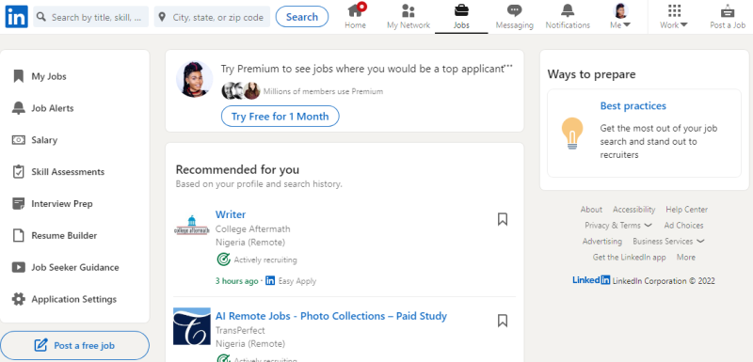
Task: Click the Skill Assessments clipboard icon
Action: pos(18,172)
